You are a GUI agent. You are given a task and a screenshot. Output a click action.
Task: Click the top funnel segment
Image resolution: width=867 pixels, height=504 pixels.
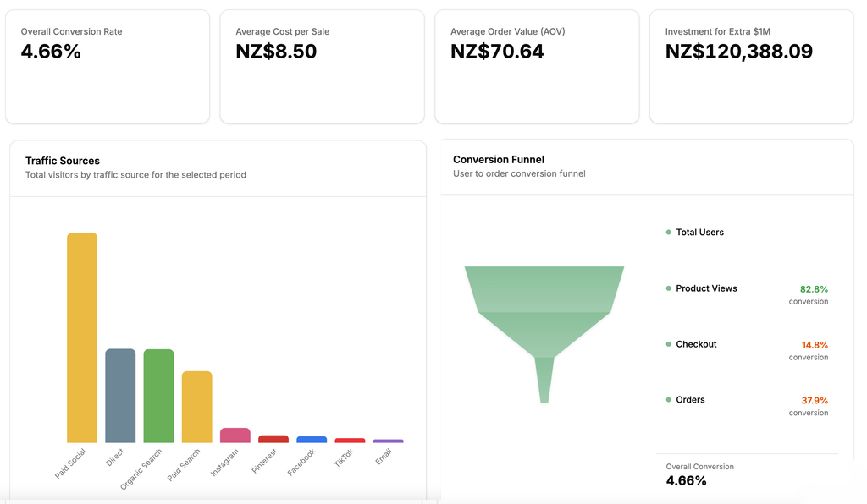click(x=544, y=288)
